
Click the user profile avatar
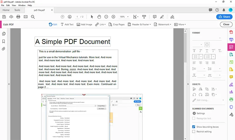pyautogui.click(x=231, y=10)
